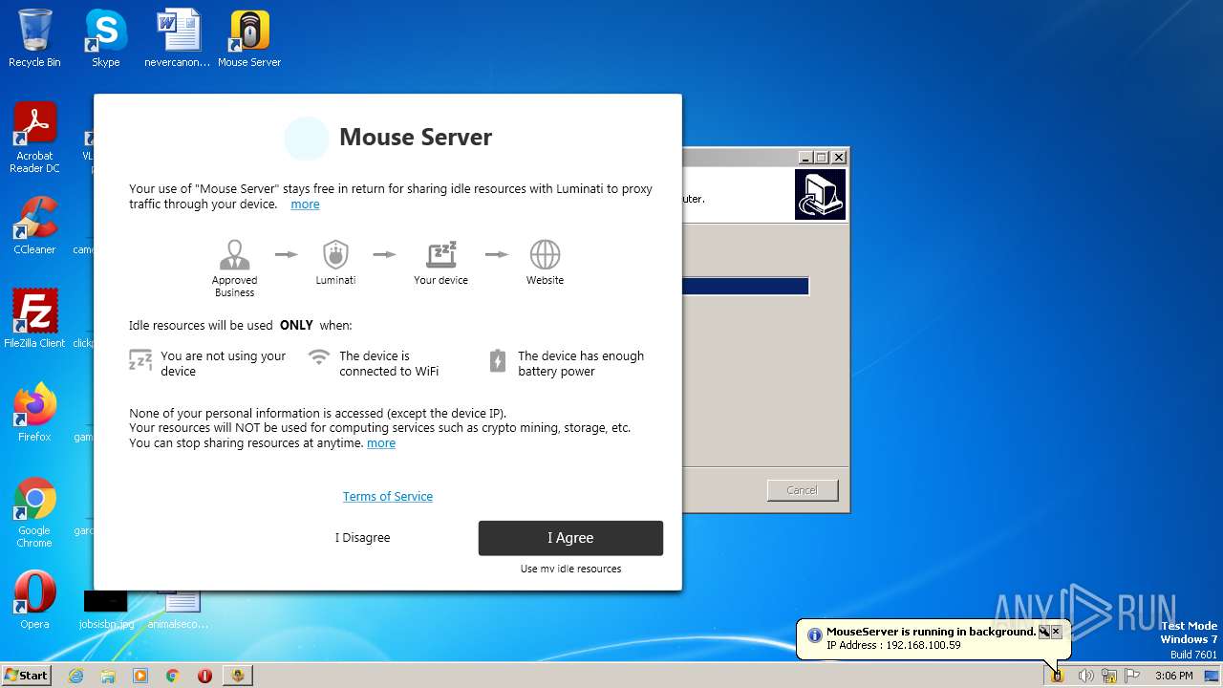Launch Opera browser desktop icon
The width and height of the screenshot is (1223, 688).
click(x=34, y=600)
